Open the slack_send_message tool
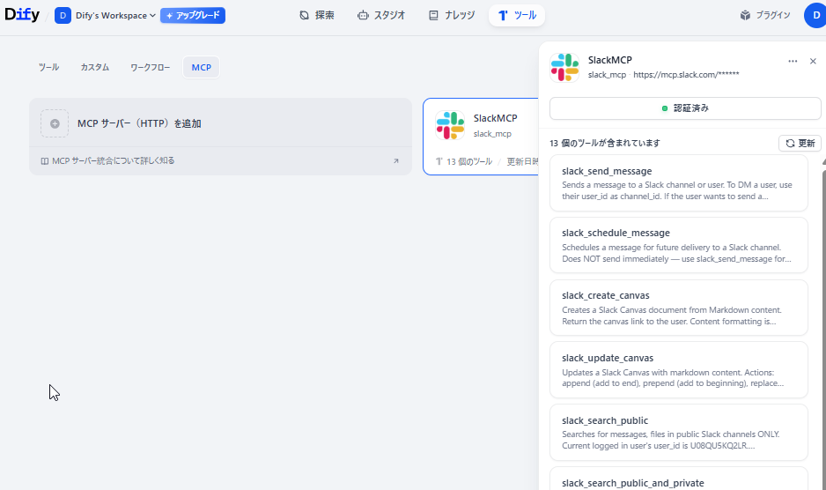 pyautogui.click(x=678, y=183)
